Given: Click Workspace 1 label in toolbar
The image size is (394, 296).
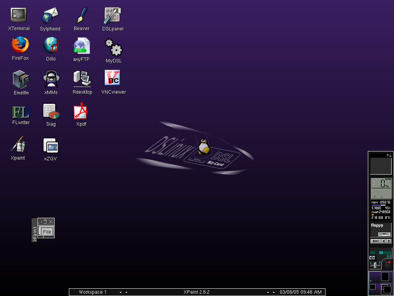Looking at the screenshot, I should tap(93, 292).
